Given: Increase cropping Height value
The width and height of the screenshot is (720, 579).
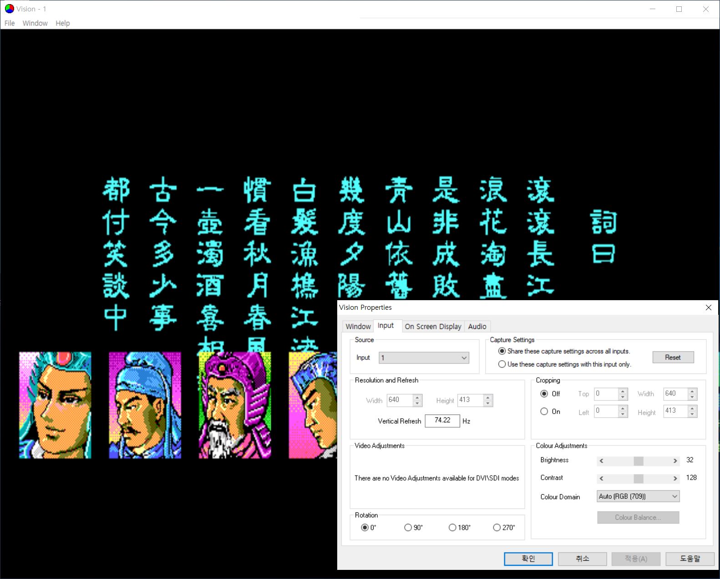Looking at the screenshot, I should click(692, 408).
